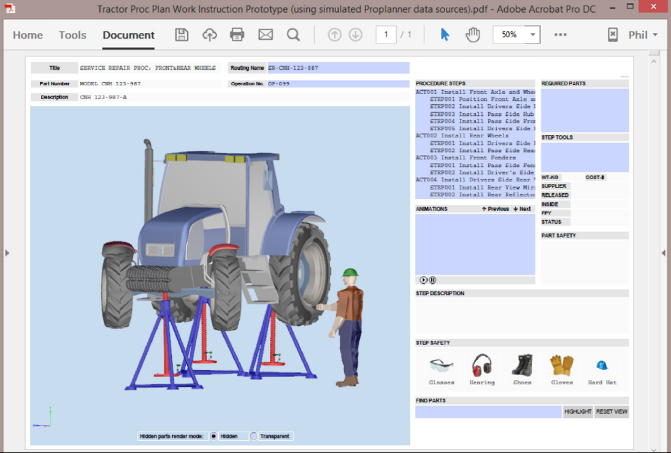Open the Tools tab
This screenshot has height=453, width=671.
point(72,35)
